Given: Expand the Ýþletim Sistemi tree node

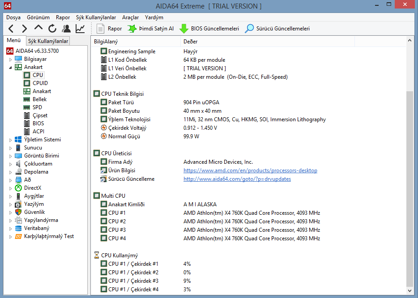Looking at the screenshot, I should 10,140.
